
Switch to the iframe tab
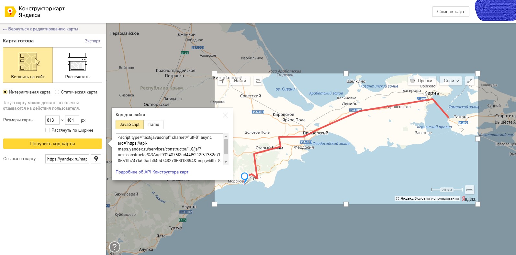pyautogui.click(x=153, y=125)
